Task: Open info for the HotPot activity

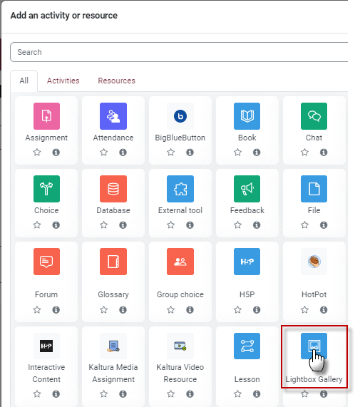Action: [324, 309]
